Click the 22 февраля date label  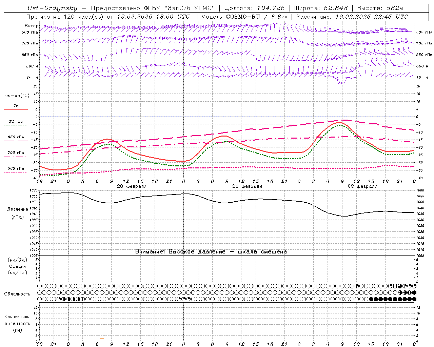click(x=362, y=186)
